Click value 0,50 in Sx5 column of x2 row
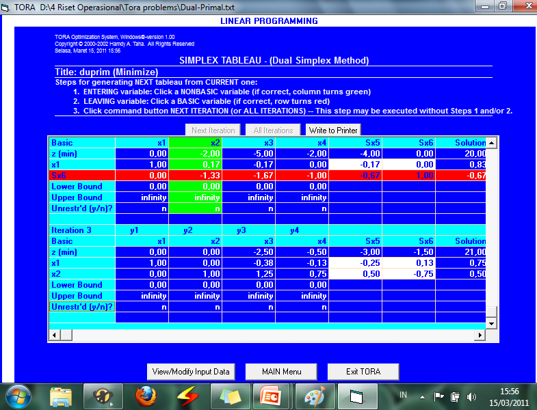 pyautogui.click(x=356, y=274)
